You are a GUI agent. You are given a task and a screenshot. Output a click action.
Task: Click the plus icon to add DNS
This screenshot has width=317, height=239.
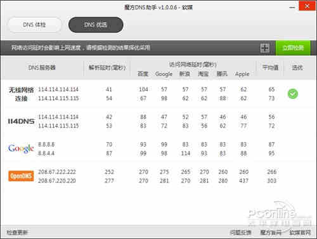click(x=265, y=48)
